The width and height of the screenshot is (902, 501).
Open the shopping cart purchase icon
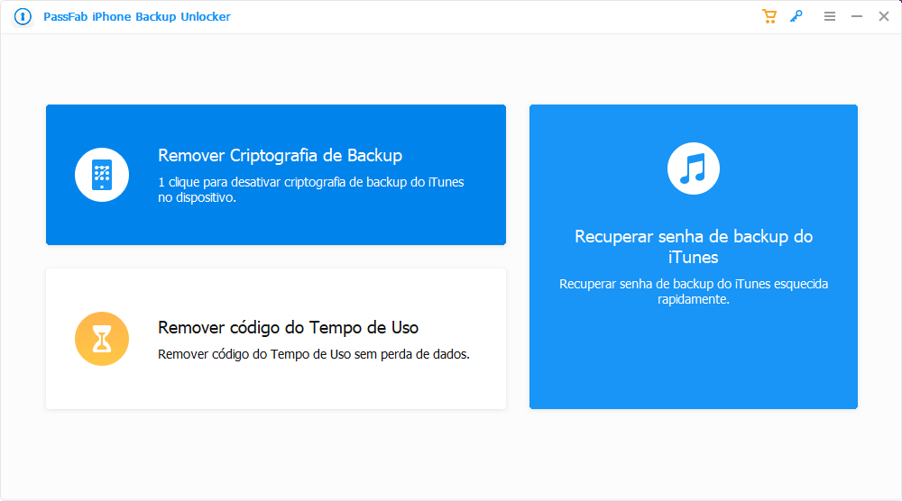coord(769,16)
